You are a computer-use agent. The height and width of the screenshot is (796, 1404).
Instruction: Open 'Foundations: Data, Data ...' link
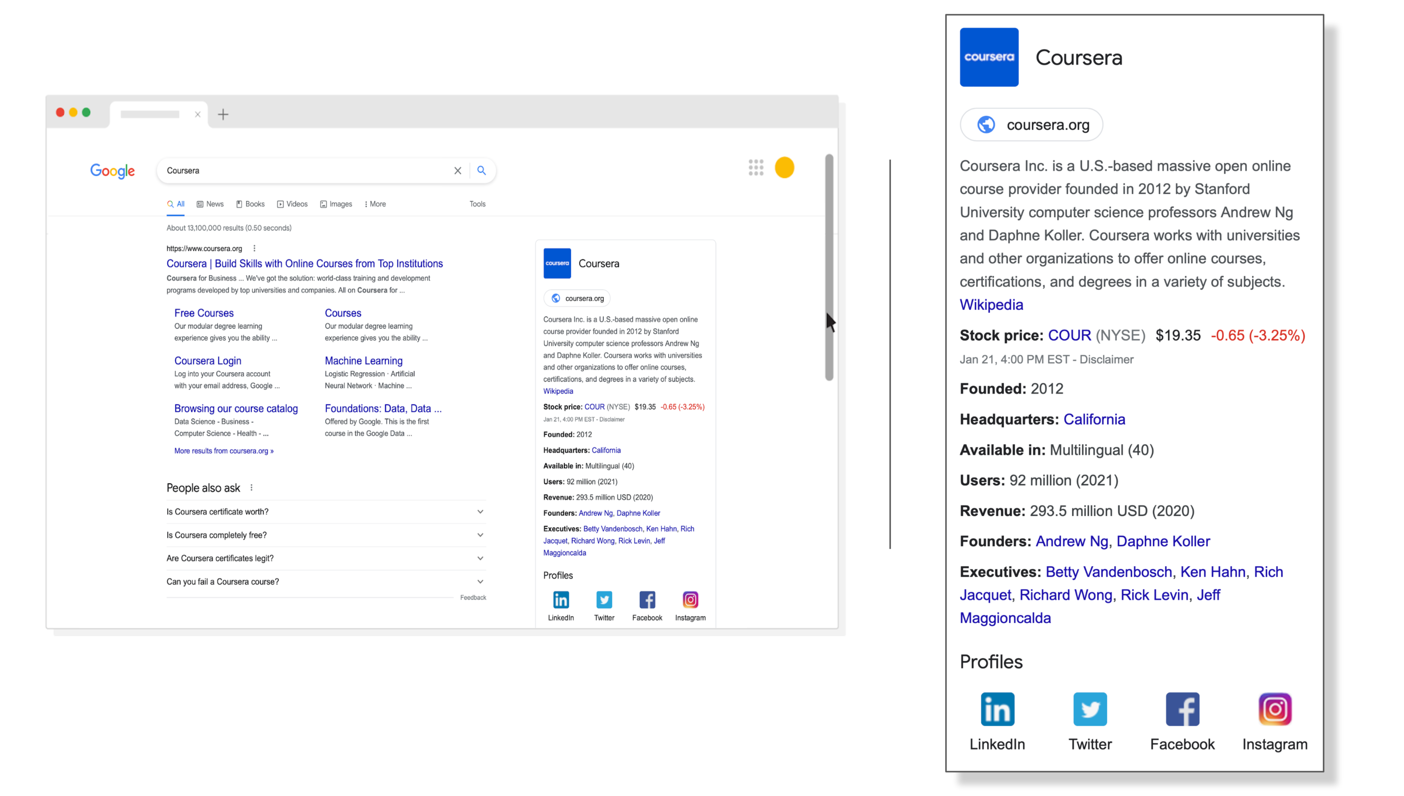(x=383, y=408)
